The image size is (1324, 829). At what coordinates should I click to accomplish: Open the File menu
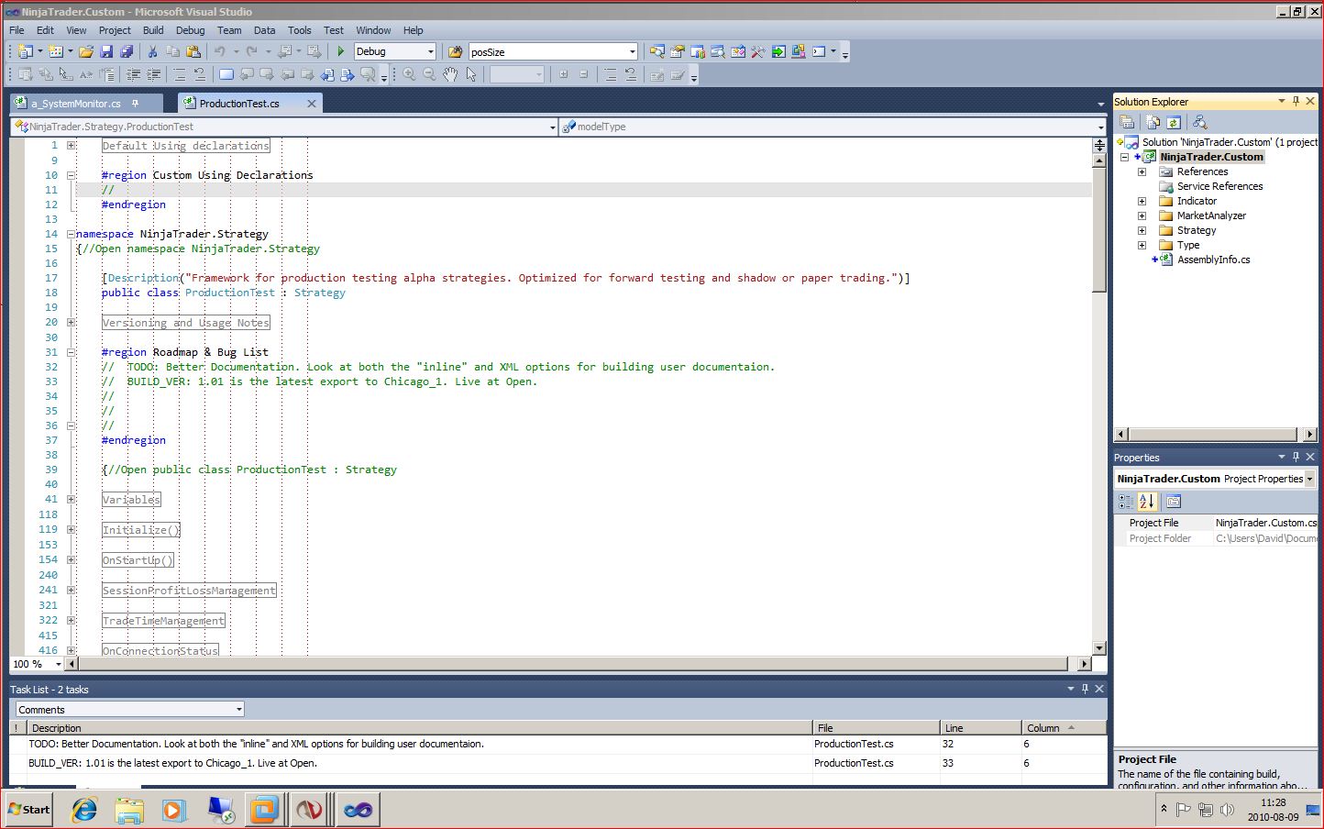pos(17,30)
